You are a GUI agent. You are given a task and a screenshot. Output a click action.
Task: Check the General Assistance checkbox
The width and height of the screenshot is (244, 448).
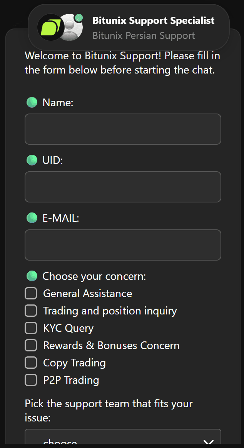coord(31,293)
